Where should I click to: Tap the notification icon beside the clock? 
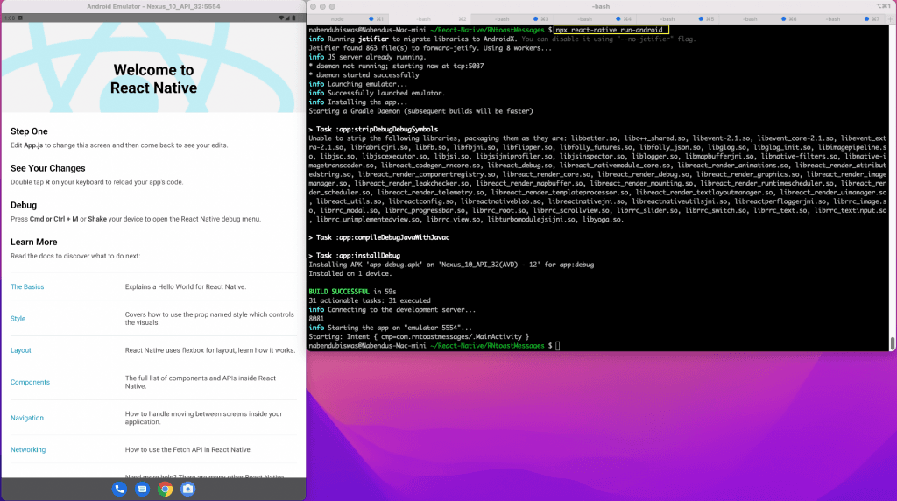(21, 18)
